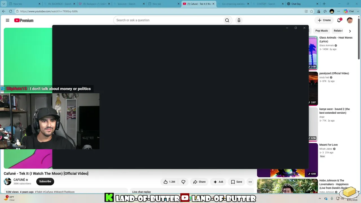Open the Hobo Johnson video thumbnail
This screenshot has width=361, height=203.
pyautogui.click(x=287, y=186)
